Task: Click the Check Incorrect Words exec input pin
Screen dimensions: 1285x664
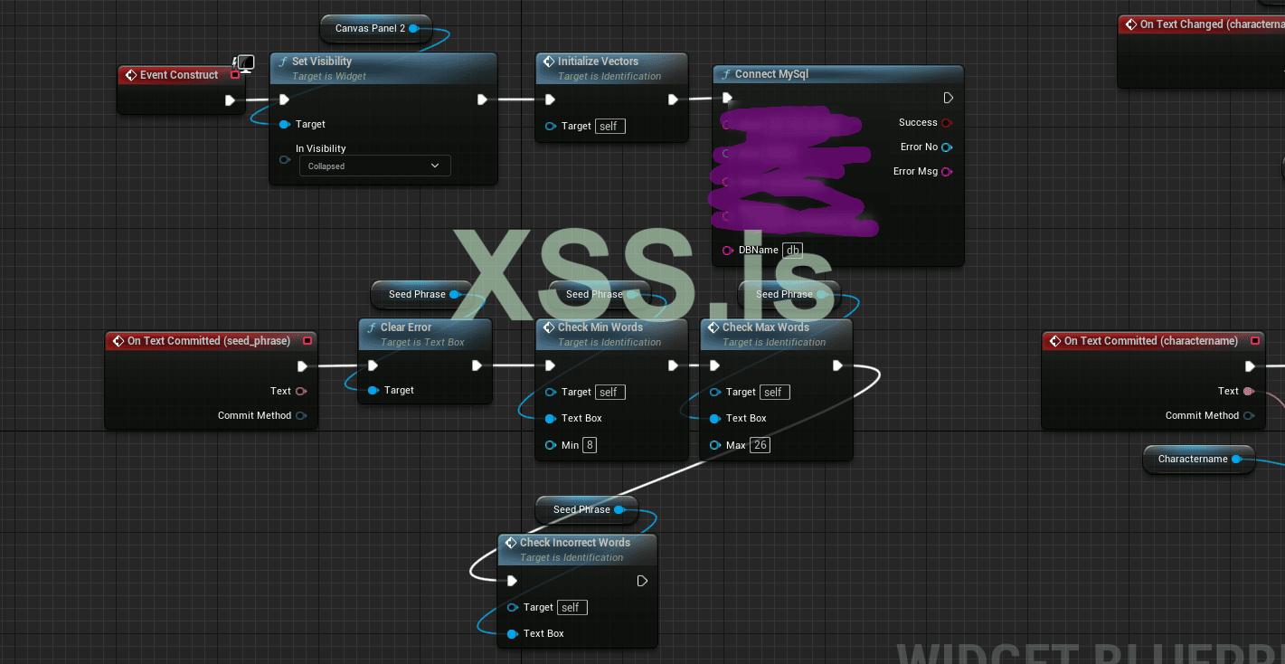Action: [512, 581]
